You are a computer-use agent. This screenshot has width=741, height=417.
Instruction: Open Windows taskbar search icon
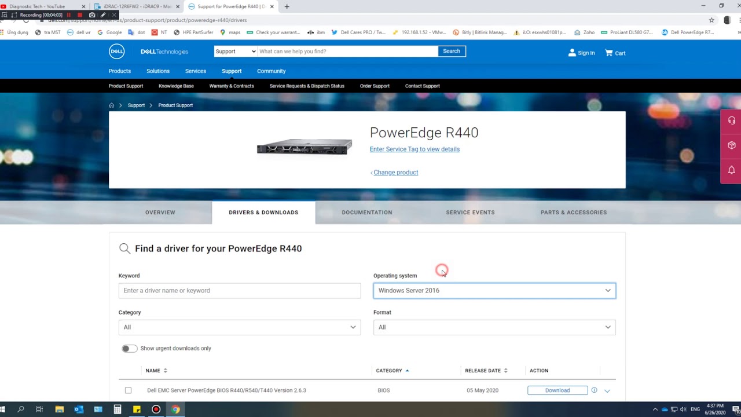tap(20, 409)
